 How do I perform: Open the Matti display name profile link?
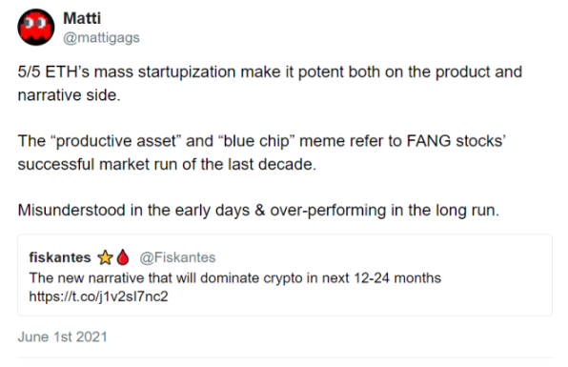(x=82, y=18)
